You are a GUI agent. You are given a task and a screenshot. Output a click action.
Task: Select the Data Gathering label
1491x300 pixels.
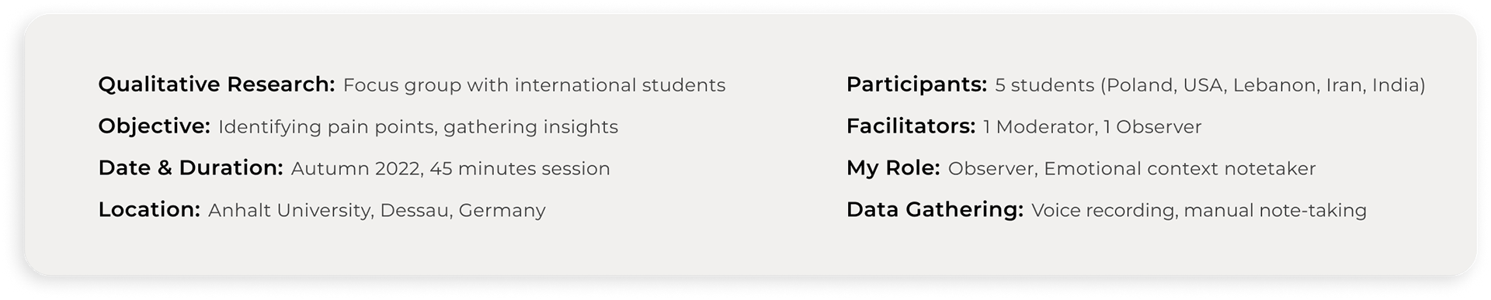(x=935, y=210)
